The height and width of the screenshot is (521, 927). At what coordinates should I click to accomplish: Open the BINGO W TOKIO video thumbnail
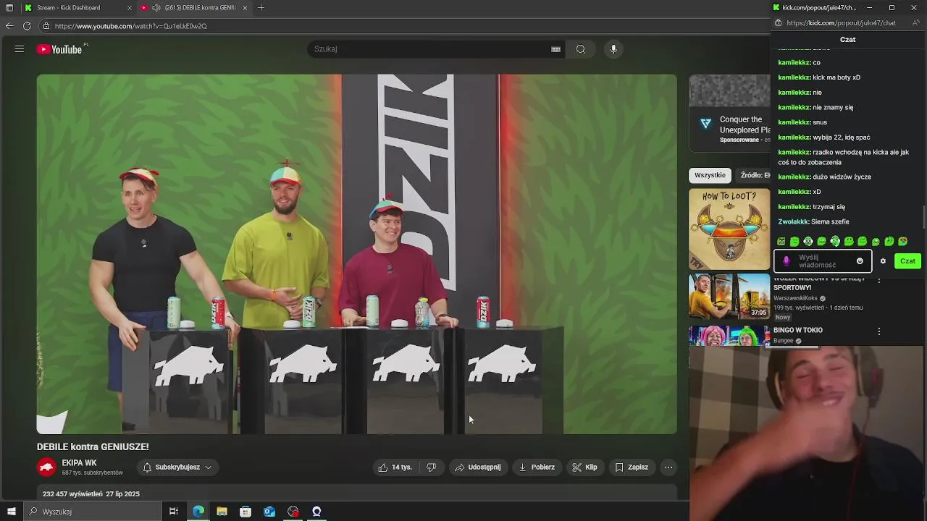(729, 335)
